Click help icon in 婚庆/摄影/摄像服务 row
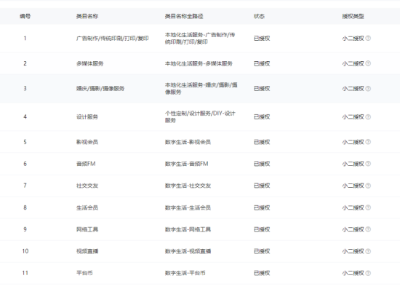The height and width of the screenshot is (289, 400). pos(368,88)
